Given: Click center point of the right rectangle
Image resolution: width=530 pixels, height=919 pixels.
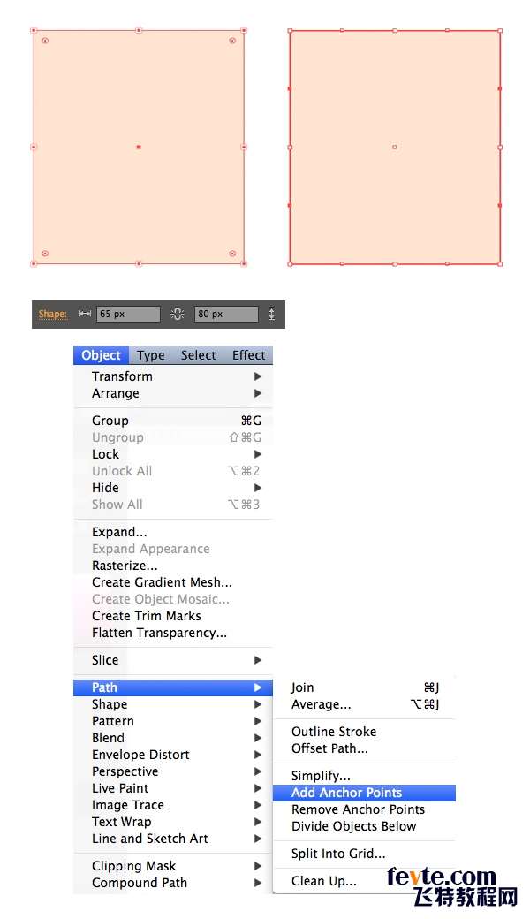Looking at the screenshot, I should pyautogui.click(x=395, y=147).
